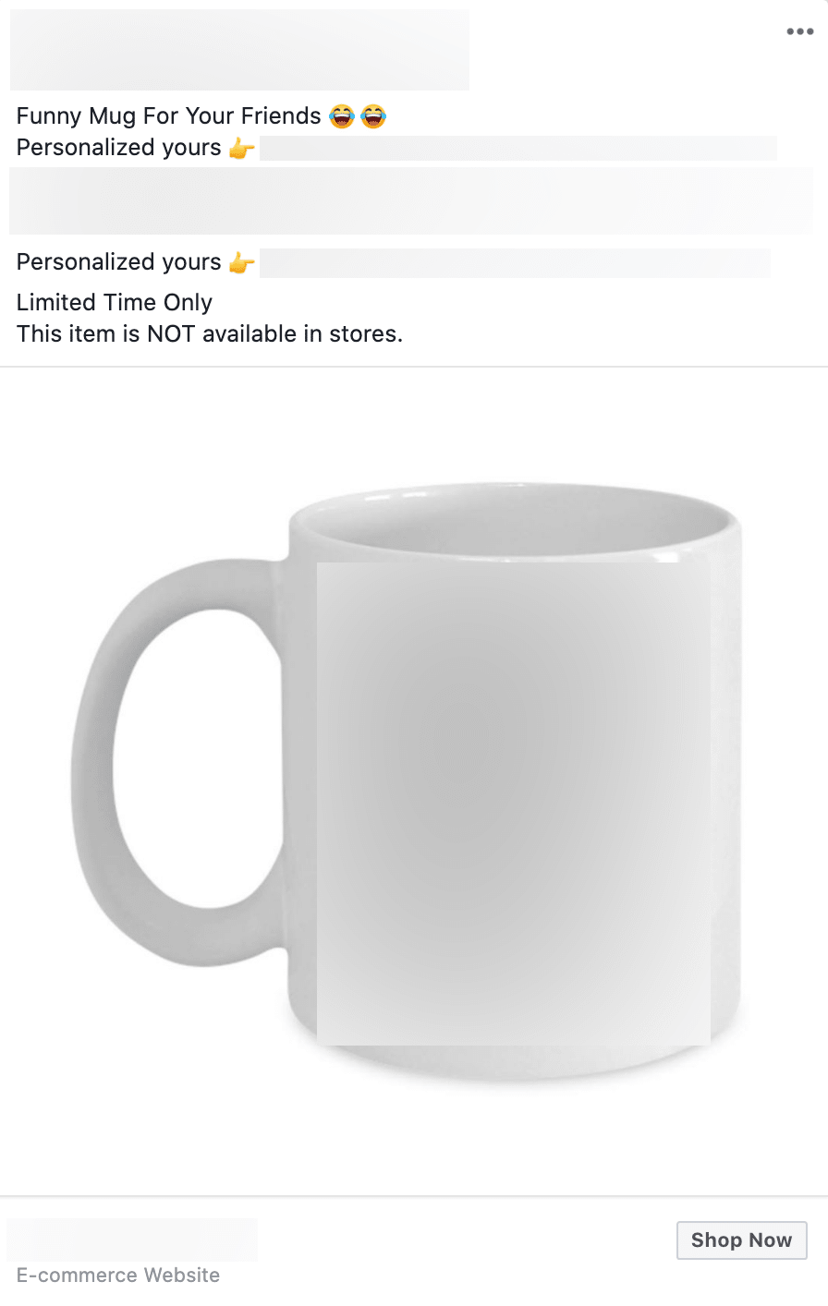The width and height of the screenshot is (828, 1306).
Task: Click the second pointing finger emoji
Action: pyautogui.click(x=241, y=262)
